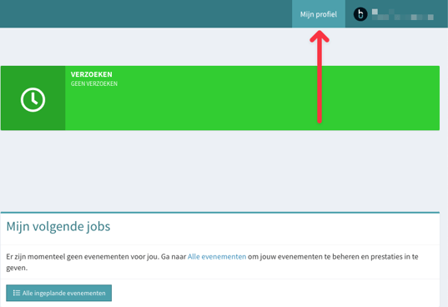Follow the Alle evenementen link
Image resolution: width=448 pixels, height=307 pixels.
217,257
